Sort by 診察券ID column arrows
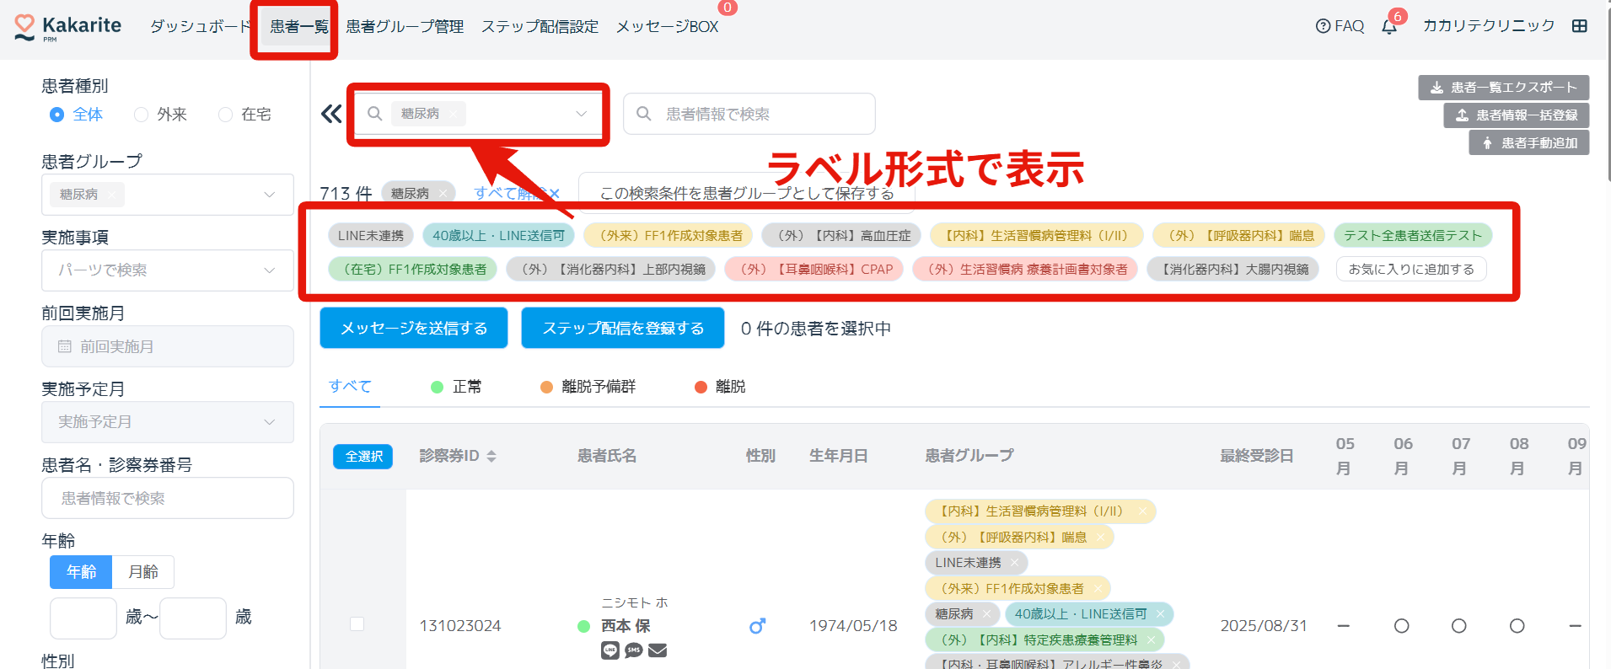The height and width of the screenshot is (669, 1611). tap(491, 456)
